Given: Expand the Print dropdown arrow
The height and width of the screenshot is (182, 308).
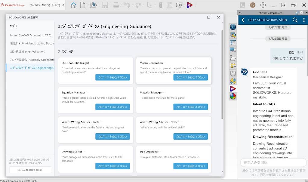Looking at the screenshot, I should [x=122, y=5].
